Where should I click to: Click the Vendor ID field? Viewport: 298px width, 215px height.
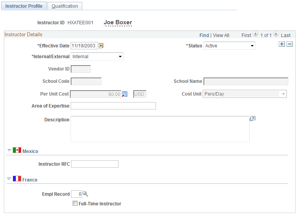coord(81,69)
